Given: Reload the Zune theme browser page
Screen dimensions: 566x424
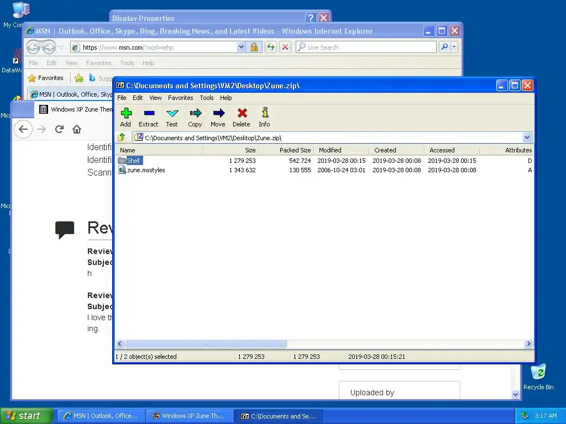Looking at the screenshot, I should coord(59,129).
